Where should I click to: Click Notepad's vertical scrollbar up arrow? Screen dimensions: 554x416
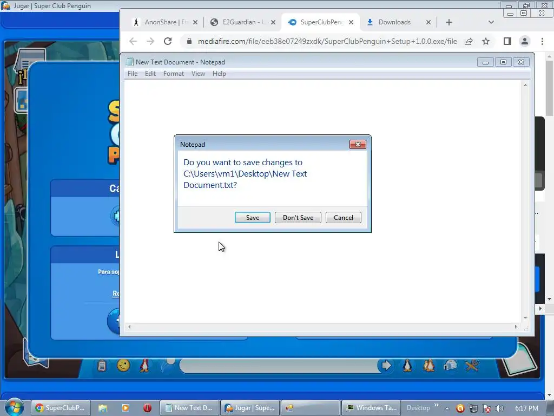tap(525, 85)
